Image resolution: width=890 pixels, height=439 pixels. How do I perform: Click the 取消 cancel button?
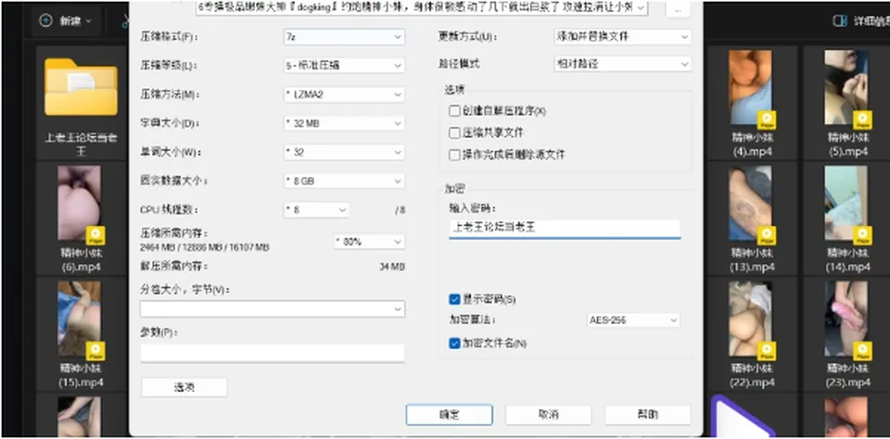tap(548, 415)
